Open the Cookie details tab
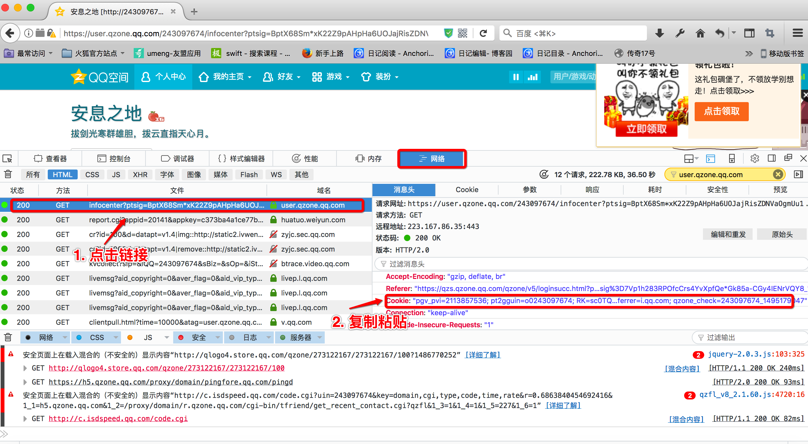 (467, 190)
